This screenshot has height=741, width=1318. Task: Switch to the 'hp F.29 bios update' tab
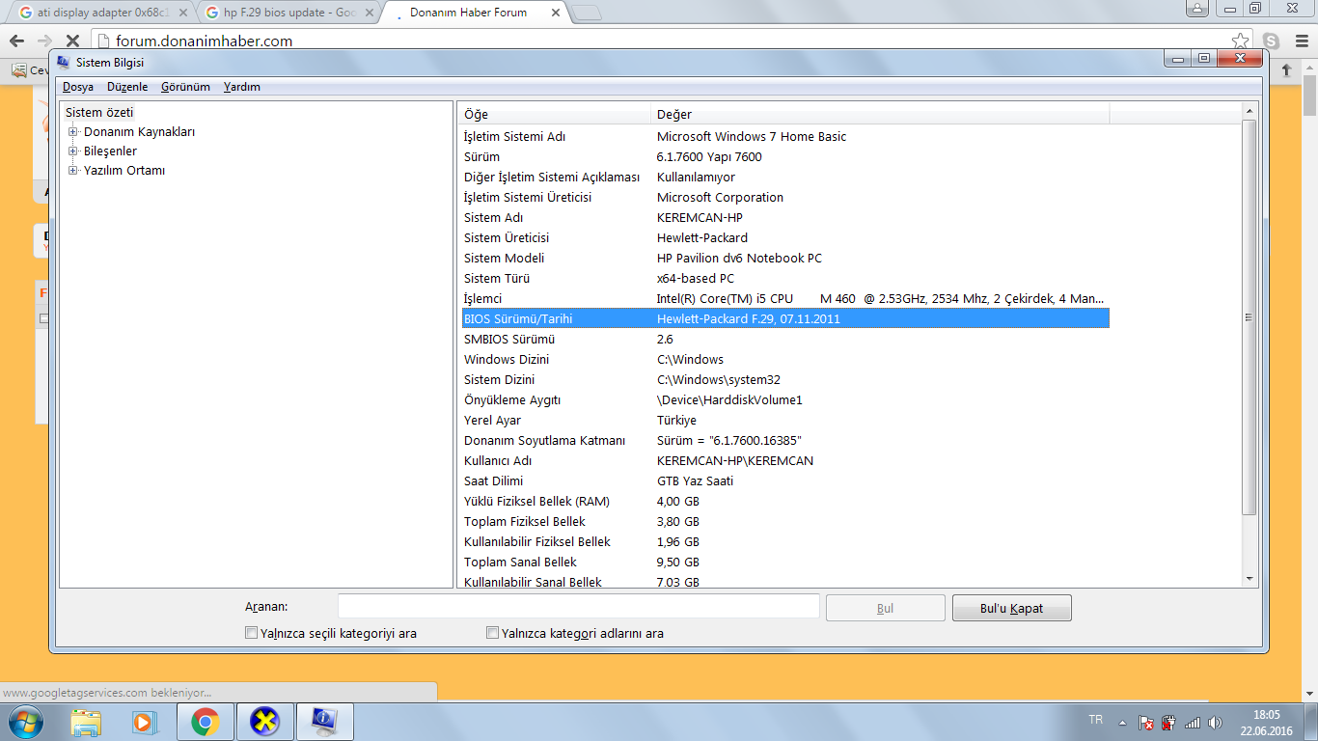click(288, 13)
